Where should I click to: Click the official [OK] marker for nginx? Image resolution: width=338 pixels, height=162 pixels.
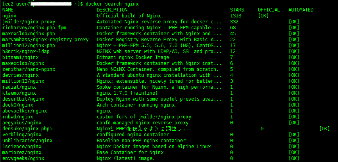pyautogui.click(x=263, y=16)
